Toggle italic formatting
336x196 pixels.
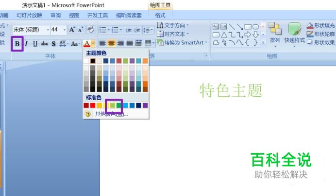coord(26,44)
